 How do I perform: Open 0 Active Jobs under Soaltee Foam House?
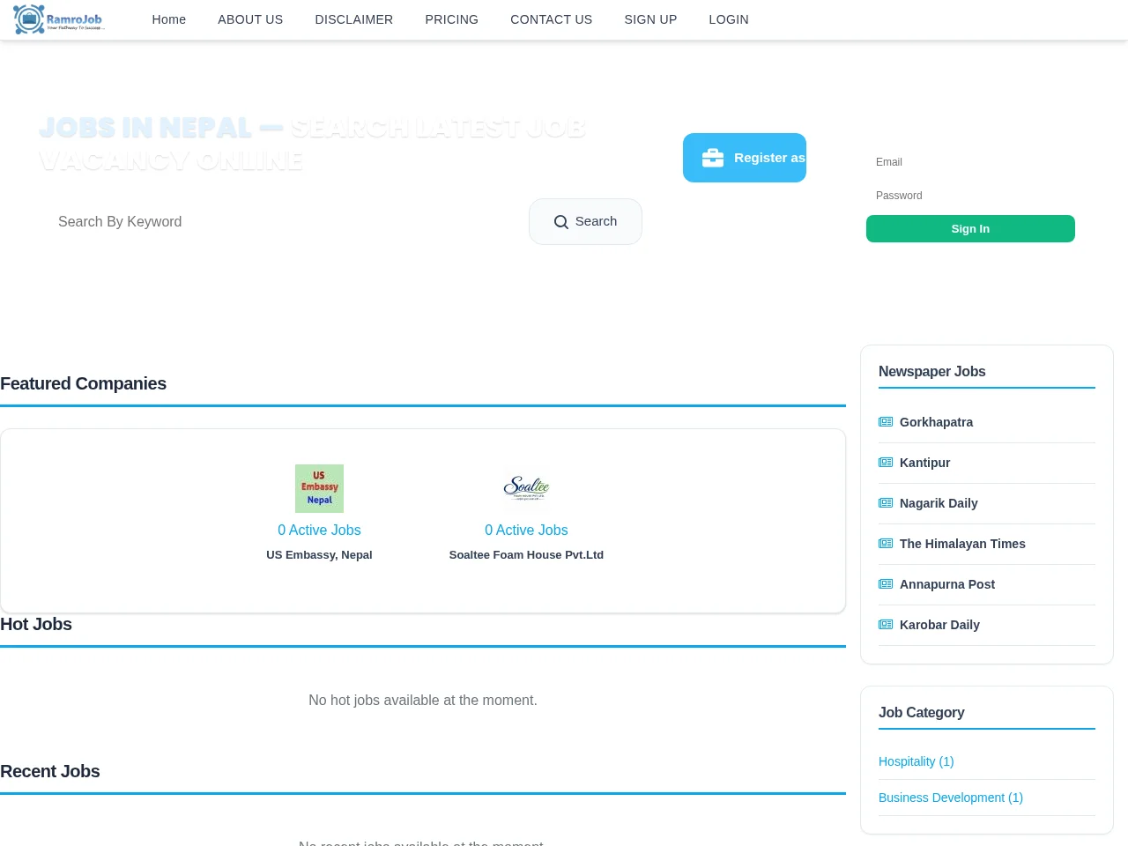[526, 530]
